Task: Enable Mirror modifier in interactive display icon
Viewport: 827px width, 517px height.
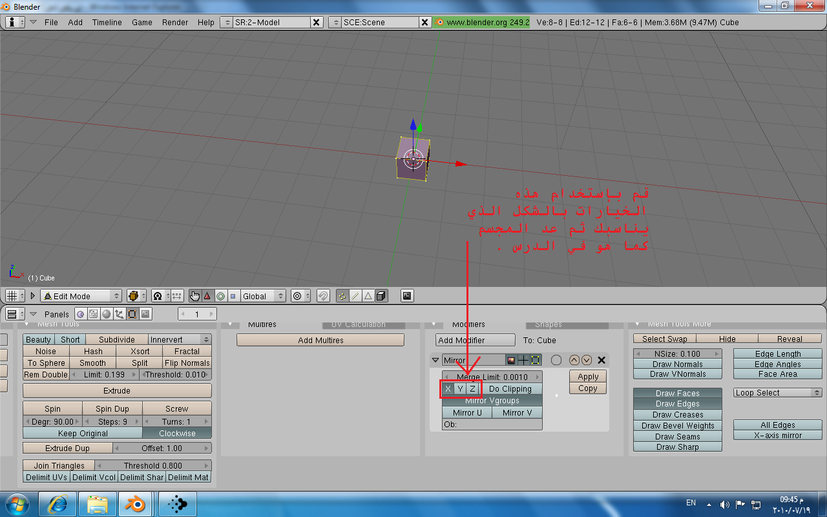Action: [523, 360]
